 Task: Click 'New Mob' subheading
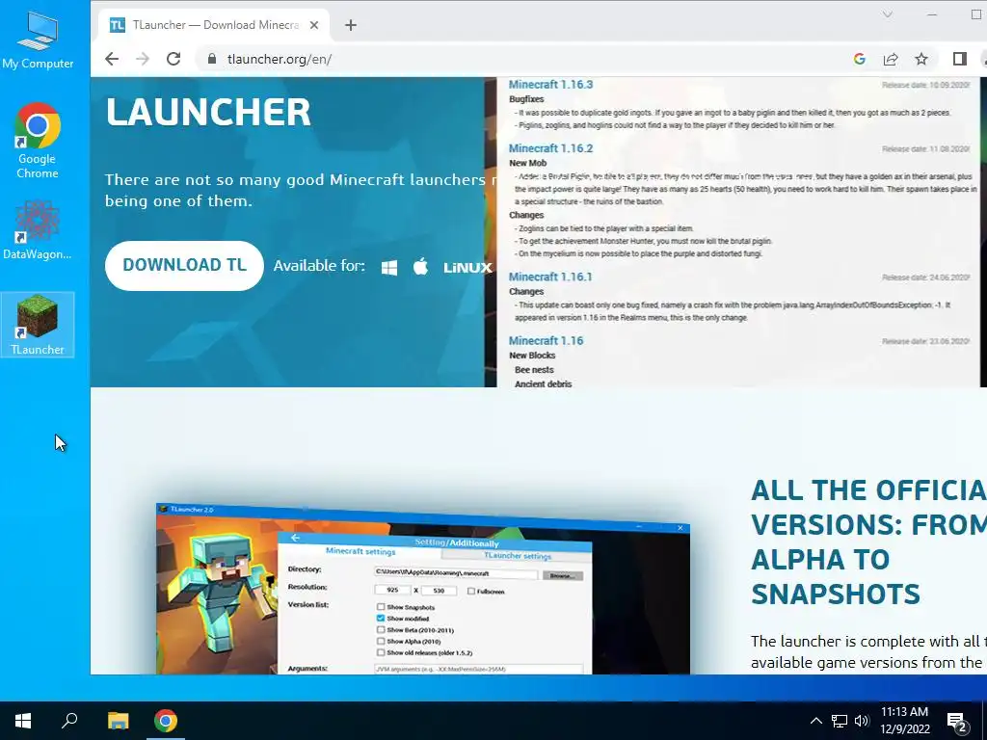tap(527, 163)
